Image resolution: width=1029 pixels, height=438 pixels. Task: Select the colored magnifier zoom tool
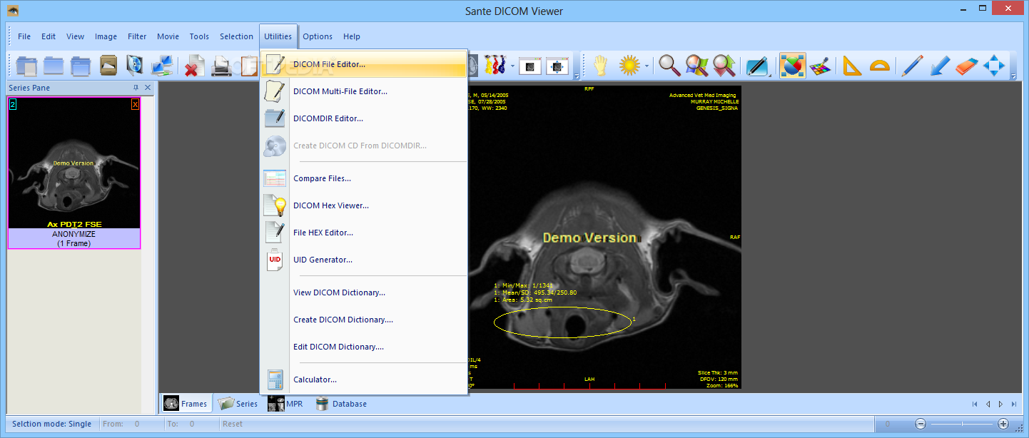coord(696,66)
